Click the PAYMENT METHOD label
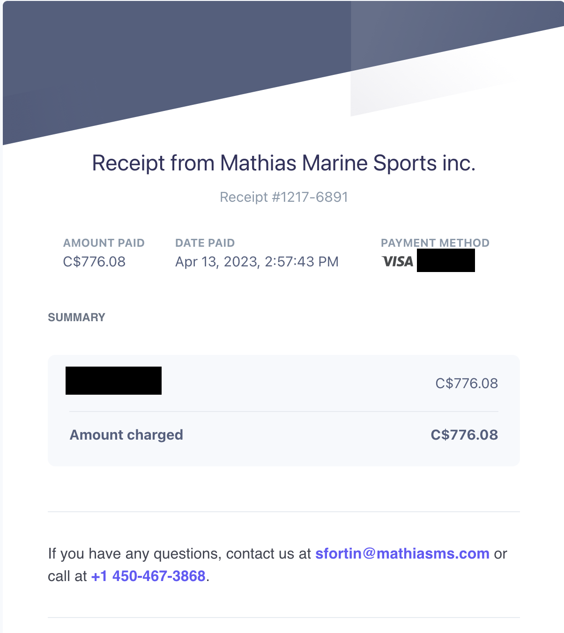Image resolution: width=564 pixels, height=633 pixels. click(435, 243)
